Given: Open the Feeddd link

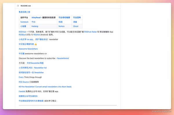Looking at the screenshot, I should point(22,91).
